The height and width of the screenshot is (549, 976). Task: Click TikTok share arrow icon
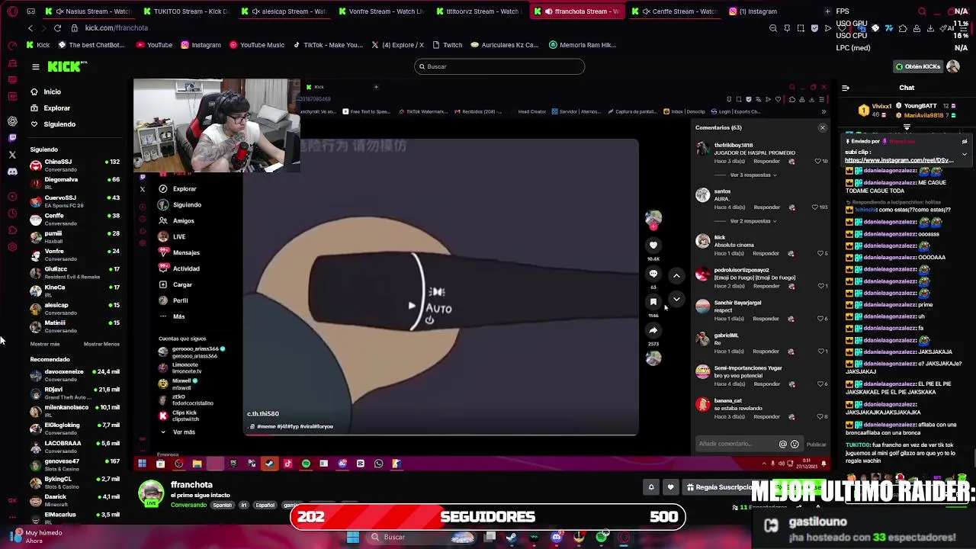point(653,330)
